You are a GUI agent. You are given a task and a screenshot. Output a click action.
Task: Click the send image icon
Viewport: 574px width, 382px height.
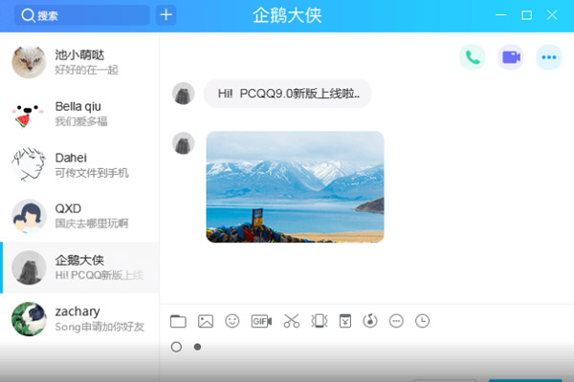[205, 321]
